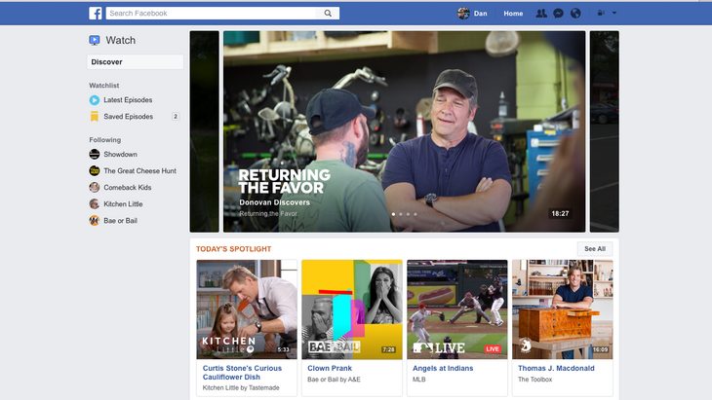Open the friend requests icon
712x400 pixels.
(x=541, y=14)
